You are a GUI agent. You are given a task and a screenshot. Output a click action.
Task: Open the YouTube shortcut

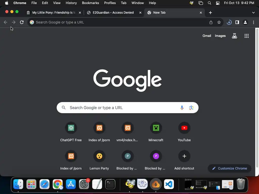(x=184, y=132)
